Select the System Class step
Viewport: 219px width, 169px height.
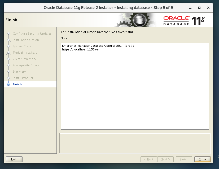22,46
